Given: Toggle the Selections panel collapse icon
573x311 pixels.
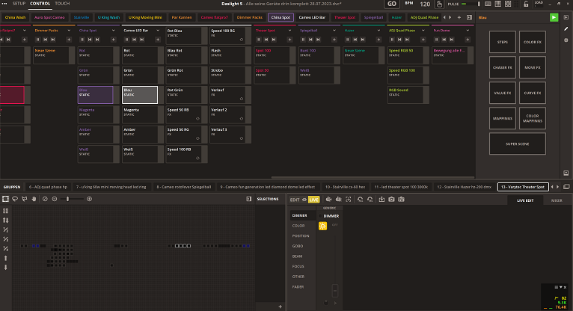Looking at the screenshot, I should coord(248,199).
